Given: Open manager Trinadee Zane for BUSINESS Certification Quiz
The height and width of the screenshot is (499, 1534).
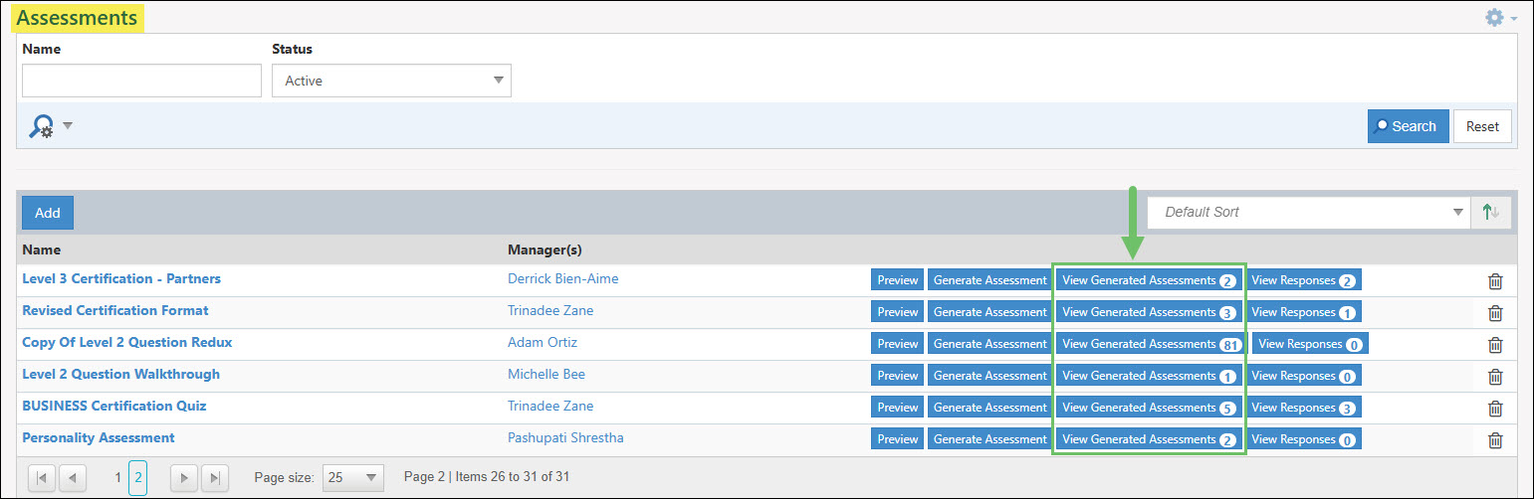Looking at the screenshot, I should (550, 406).
